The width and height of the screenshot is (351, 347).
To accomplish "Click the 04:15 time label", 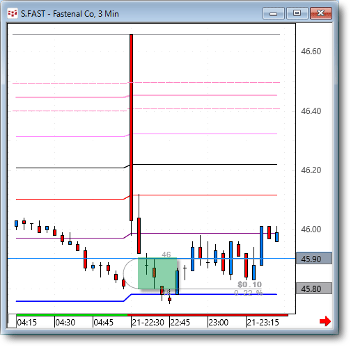I will click(x=27, y=323).
